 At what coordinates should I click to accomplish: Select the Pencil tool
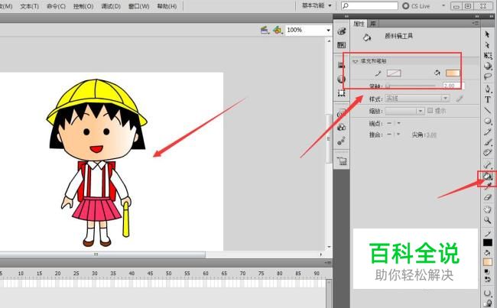point(488,131)
